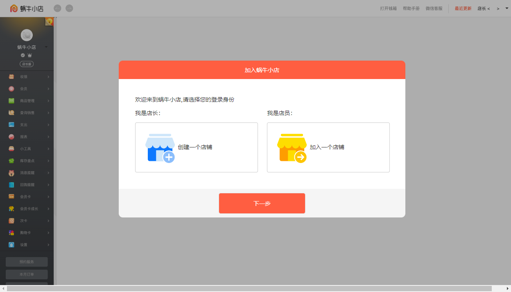Open 预约服务 in the sidebar
The height and width of the screenshot is (292, 511).
coord(27,262)
